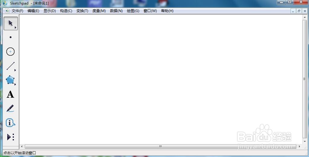Select the Straightedge segment tool
The height and width of the screenshot is (157, 309).
[11, 66]
